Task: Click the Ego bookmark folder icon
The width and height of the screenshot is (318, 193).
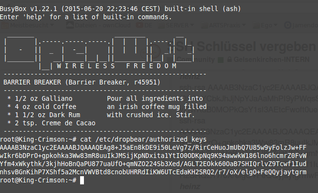Action: click(x=256, y=25)
